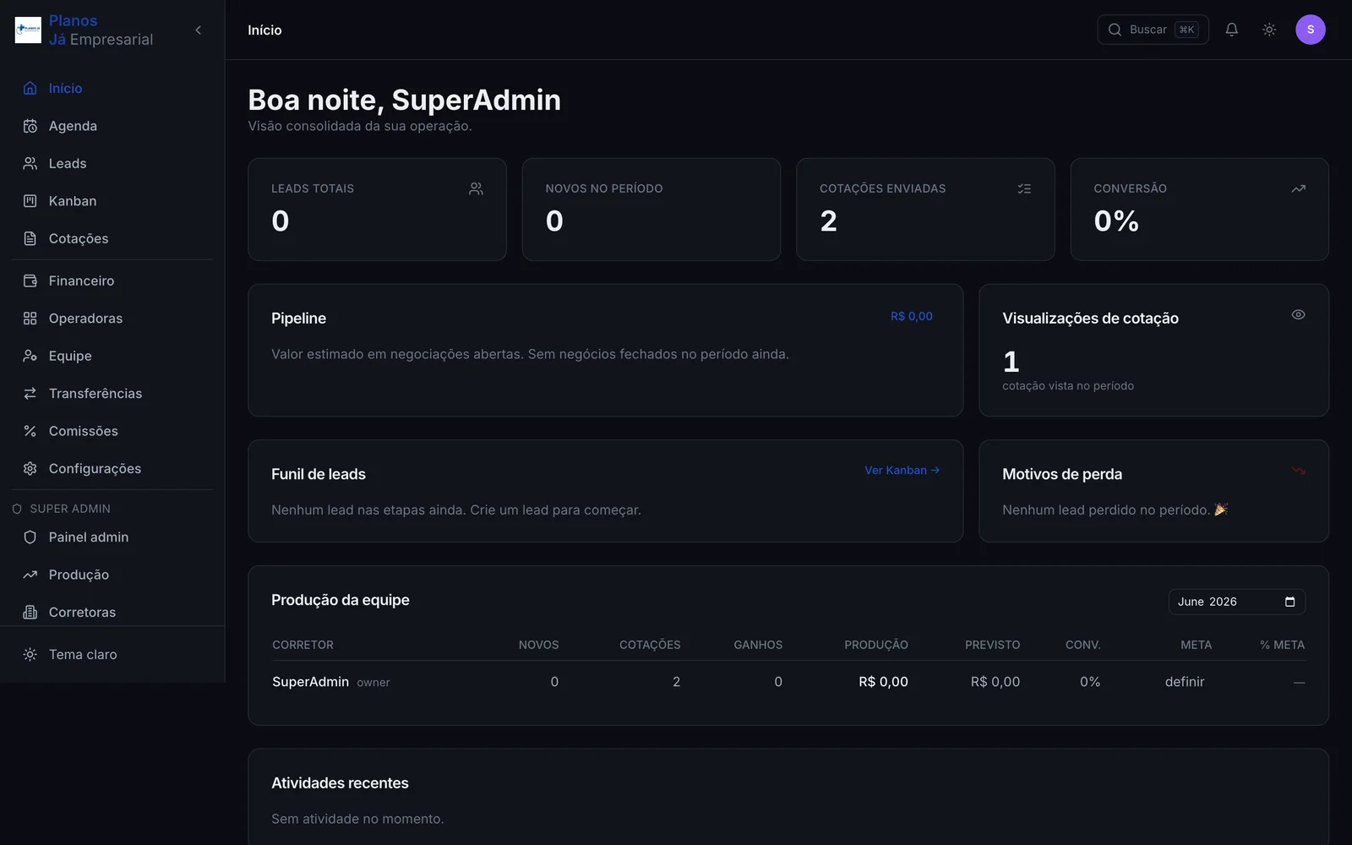Follow the Ver Kanban link

[902, 471]
